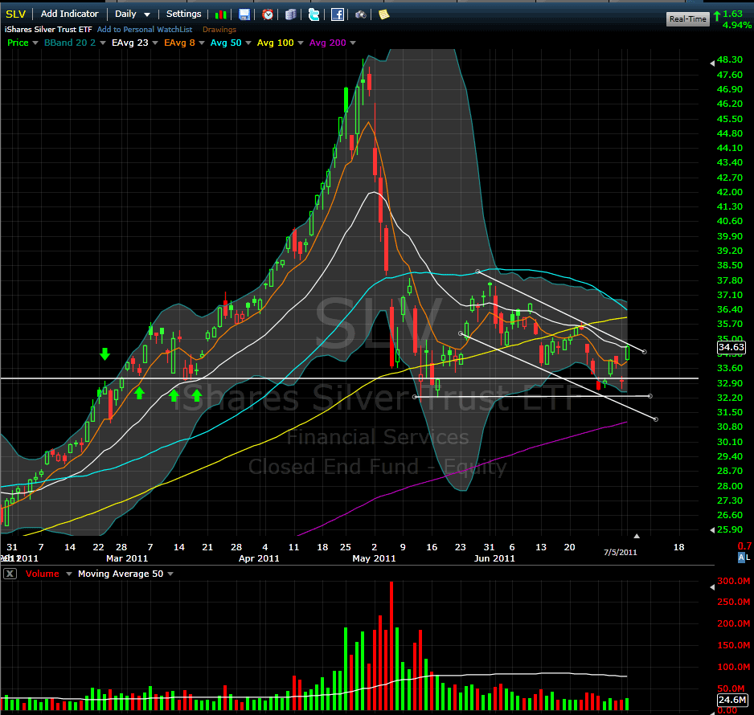Click the stacked database icon in toolbar
754x715 pixels.
(x=290, y=14)
